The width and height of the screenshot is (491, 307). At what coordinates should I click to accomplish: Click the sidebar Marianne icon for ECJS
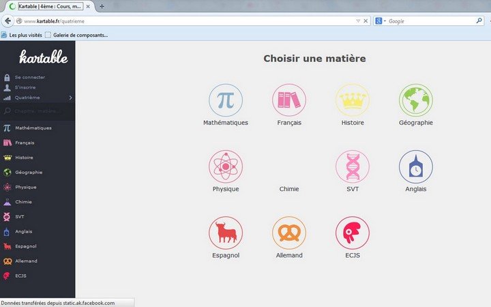click(x=7, y=276)
